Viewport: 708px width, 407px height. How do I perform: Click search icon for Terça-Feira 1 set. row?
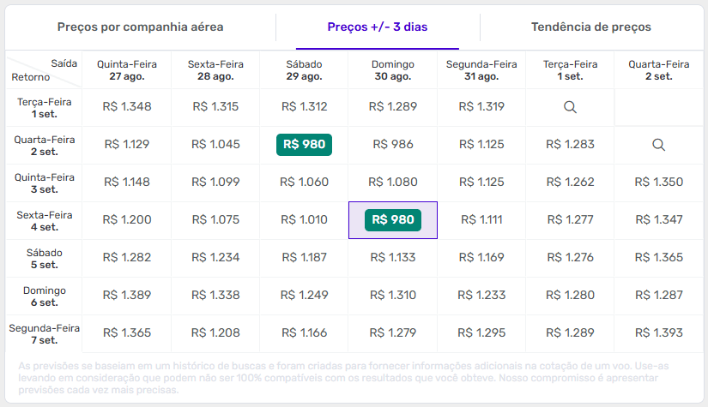pyautogui.click(x=569, y=107)
